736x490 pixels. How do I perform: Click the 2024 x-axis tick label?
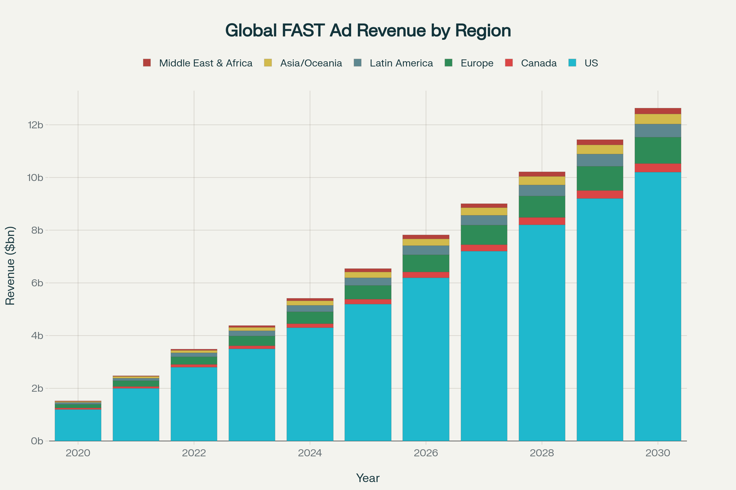[x=310, y=453]
